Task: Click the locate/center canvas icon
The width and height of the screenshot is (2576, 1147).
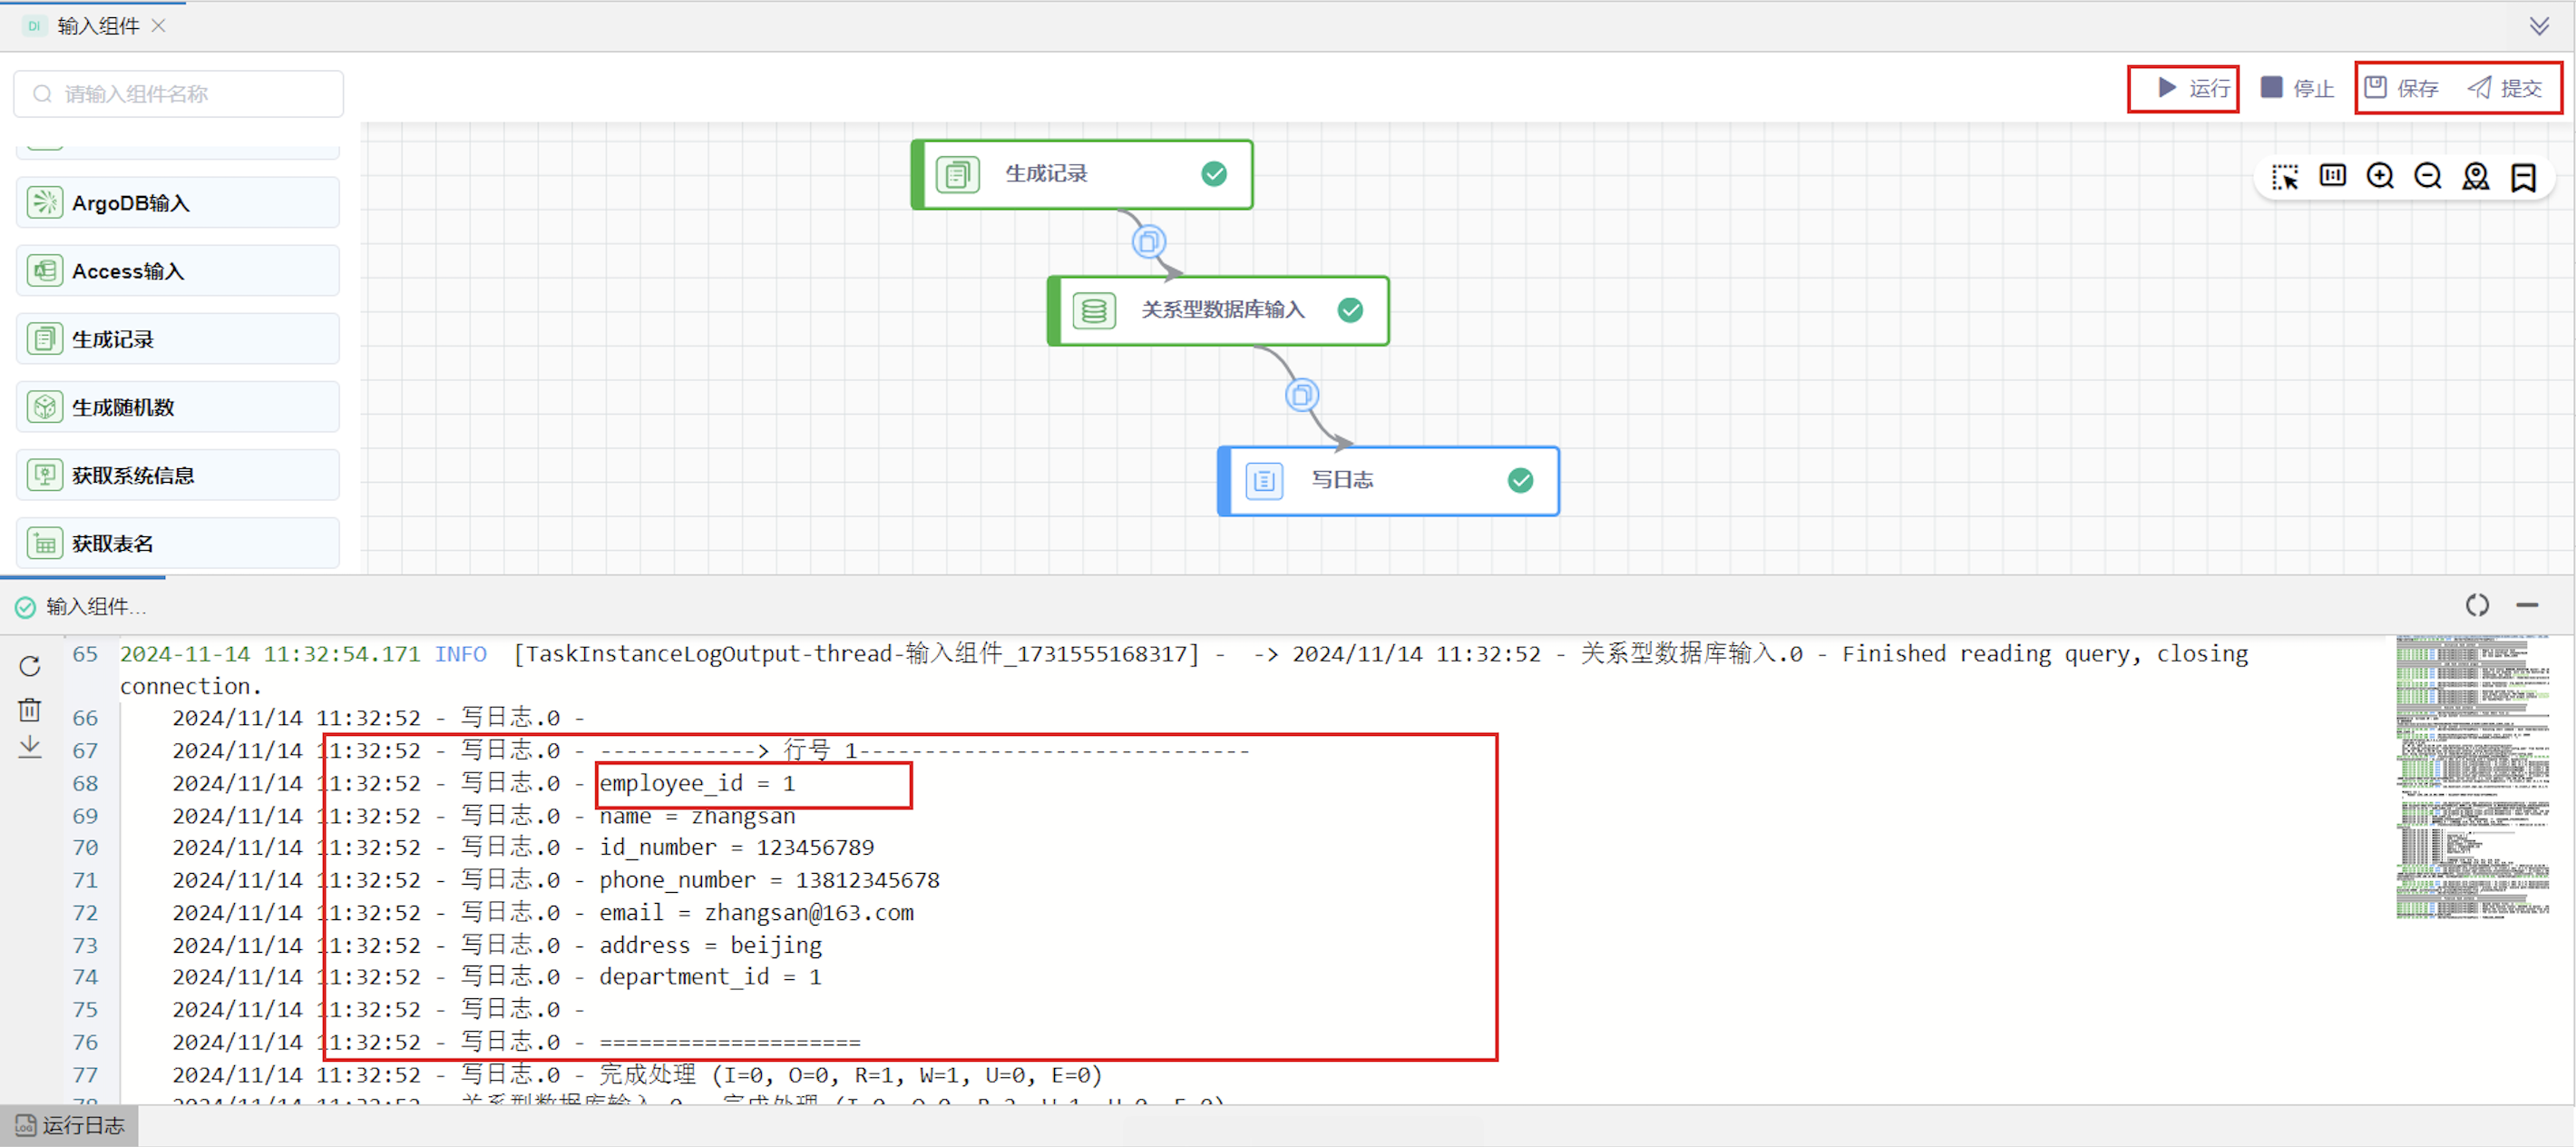Action: (2476, 177)
